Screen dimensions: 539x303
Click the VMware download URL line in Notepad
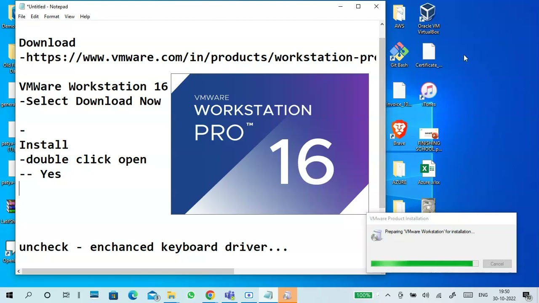[197, 57]
